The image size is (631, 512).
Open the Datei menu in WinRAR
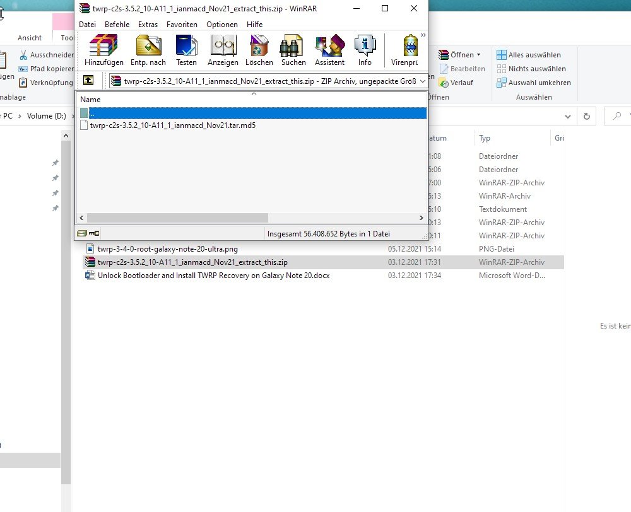click(x=87, y=25)
